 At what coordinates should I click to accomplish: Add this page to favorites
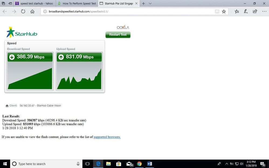click(224, 12)
